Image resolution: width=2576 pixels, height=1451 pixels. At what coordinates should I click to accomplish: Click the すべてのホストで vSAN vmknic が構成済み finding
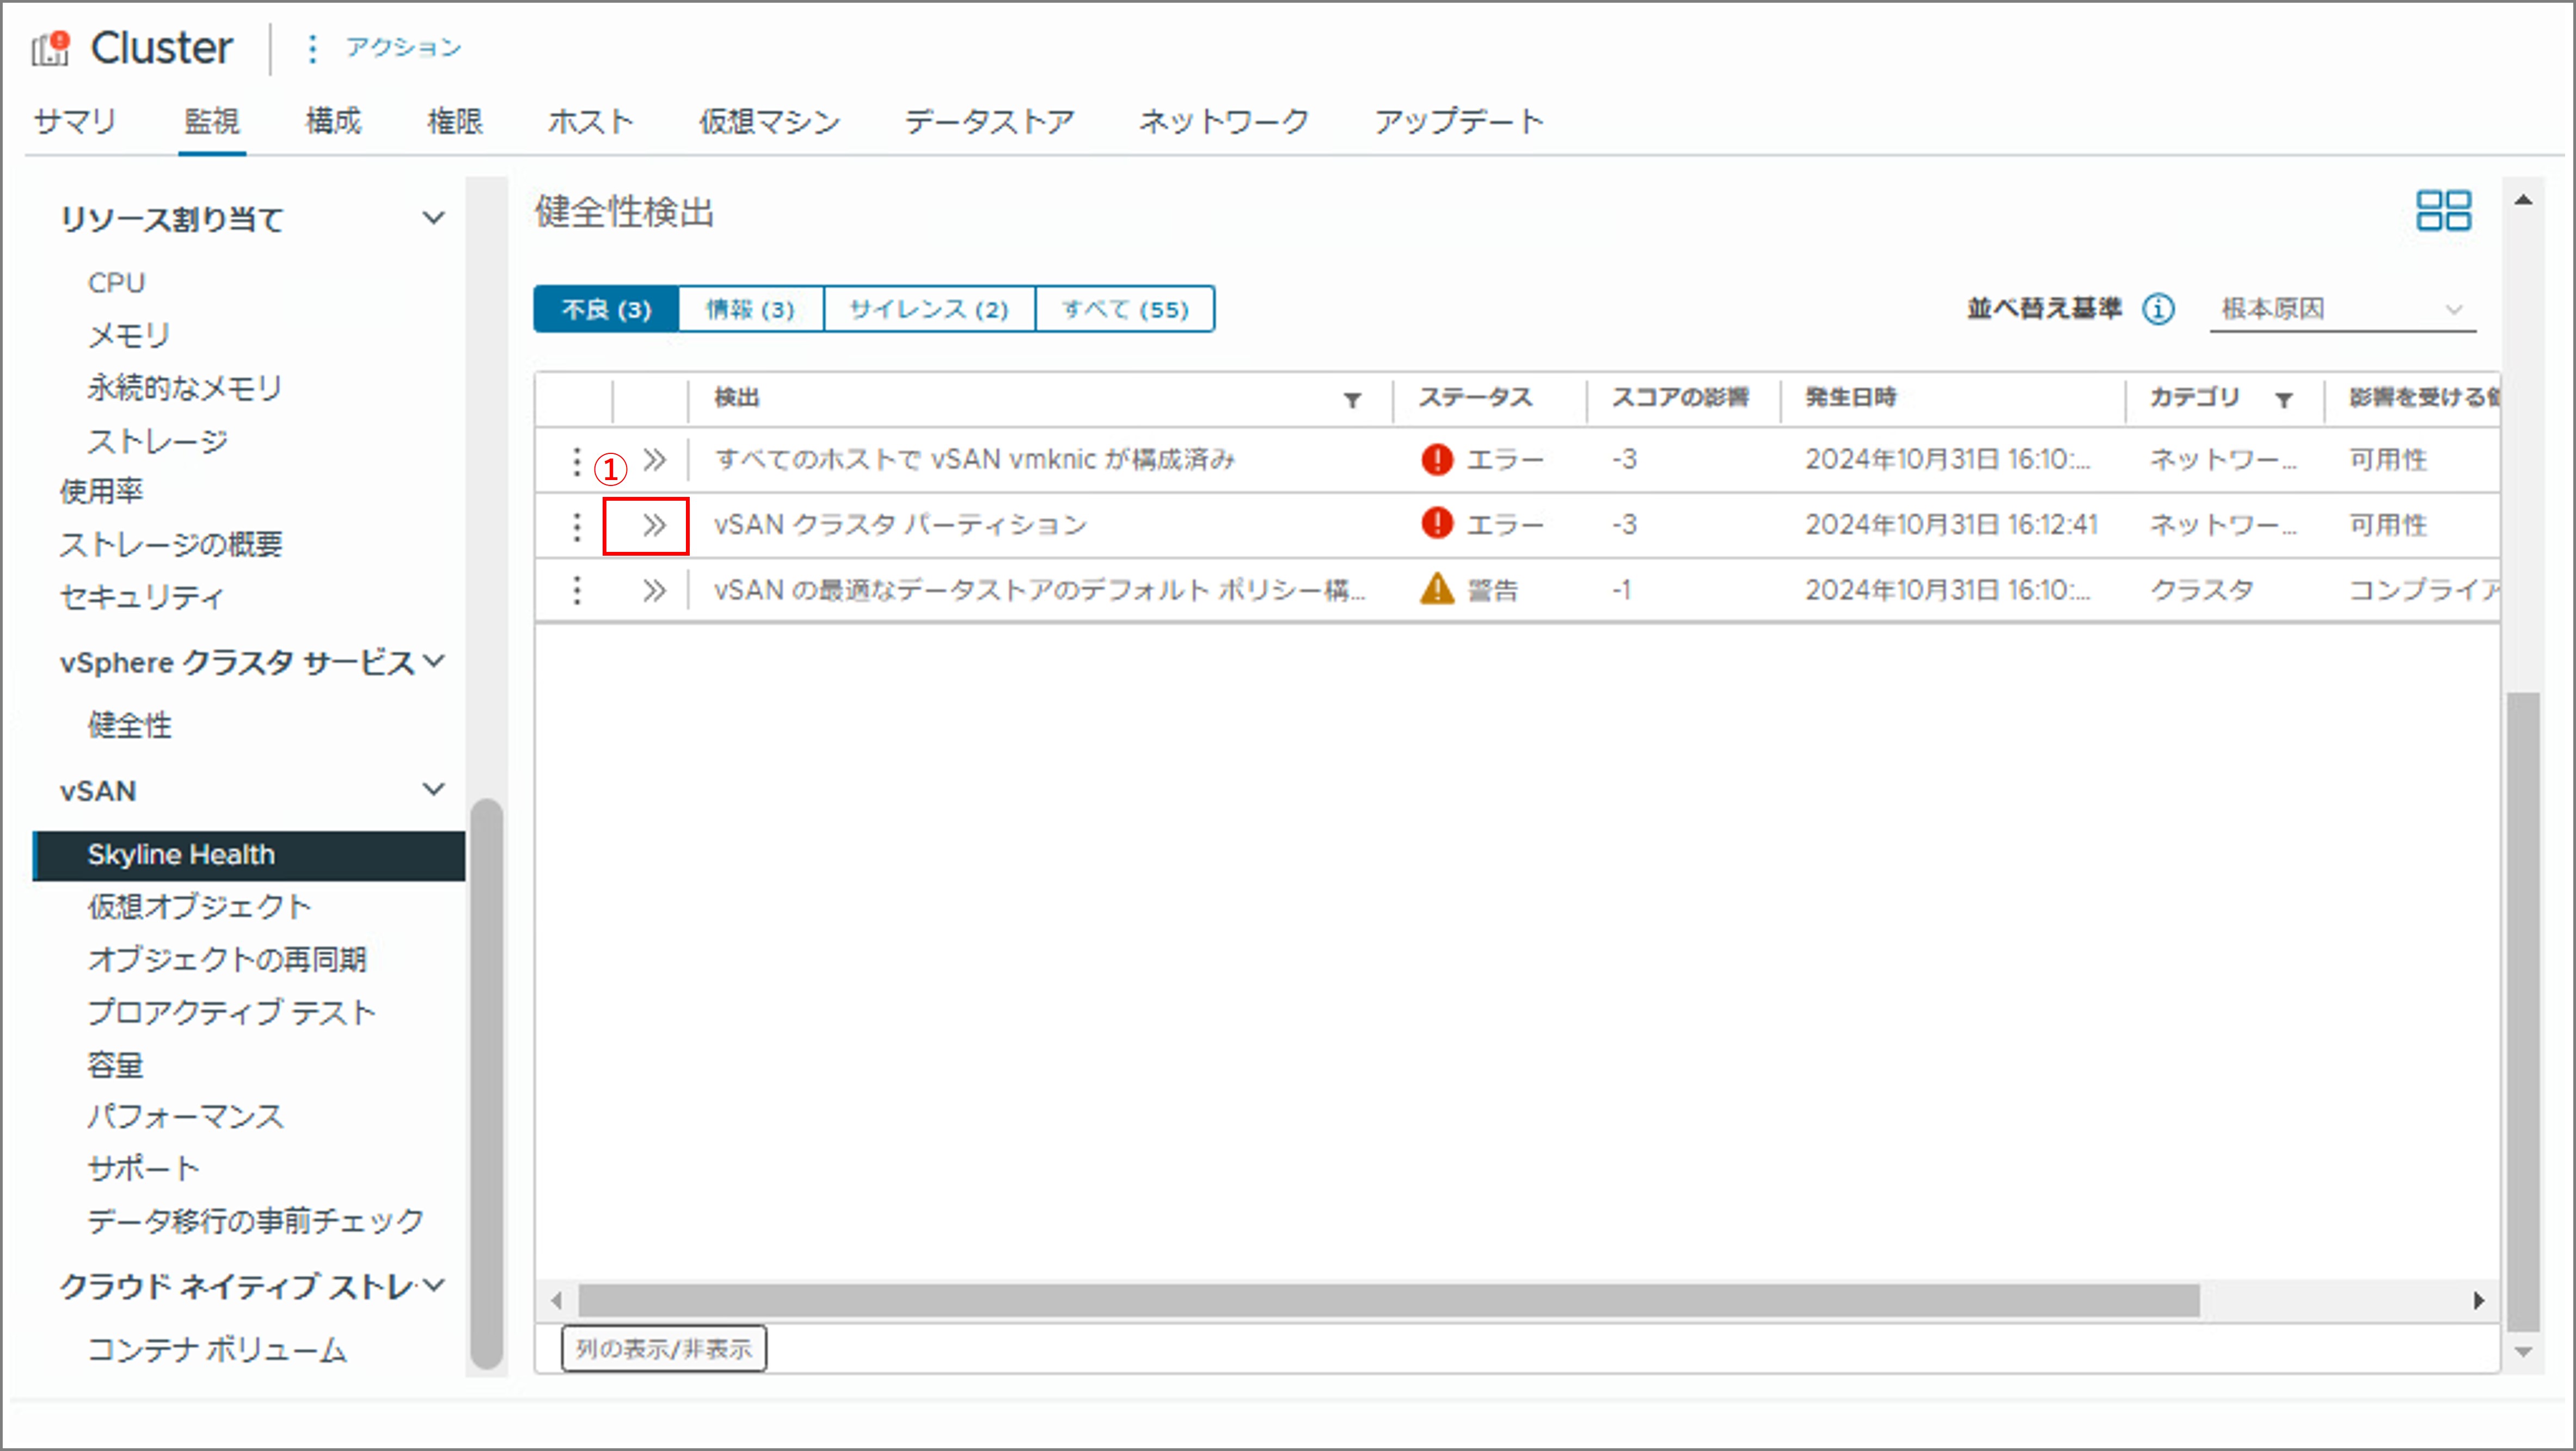[975, 460]
